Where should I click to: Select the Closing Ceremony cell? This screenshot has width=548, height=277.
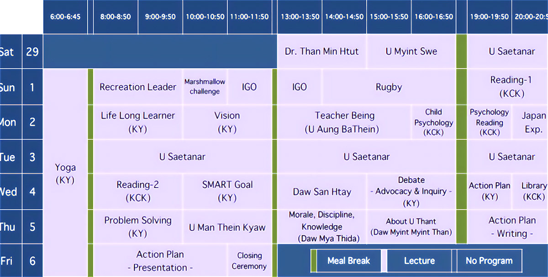coord(249,261)
